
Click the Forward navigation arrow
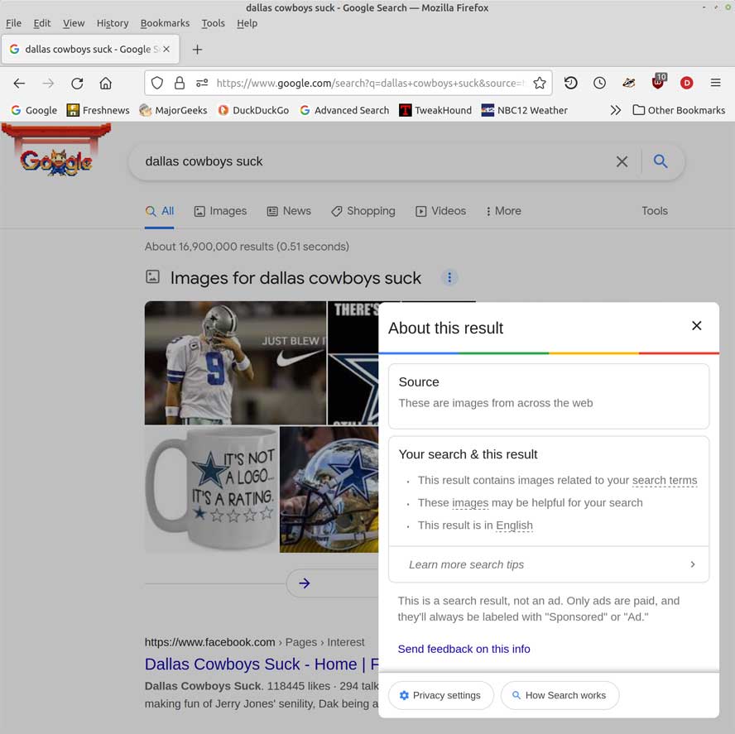48,84
